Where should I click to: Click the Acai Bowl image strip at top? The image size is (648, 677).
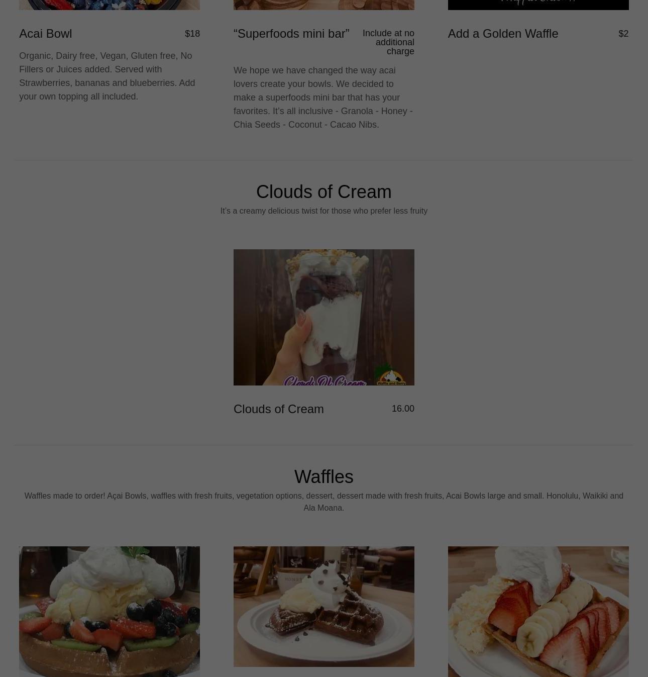[x=110, y=5]
